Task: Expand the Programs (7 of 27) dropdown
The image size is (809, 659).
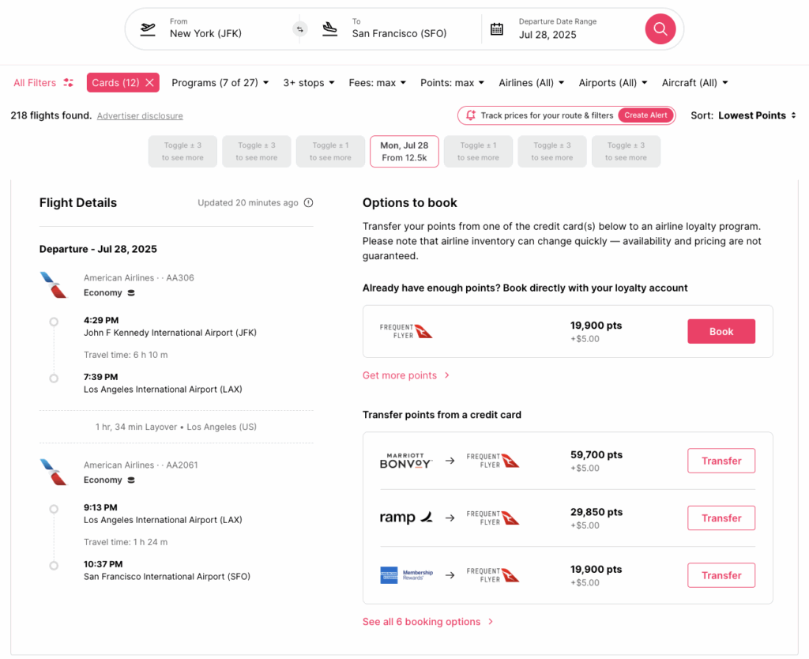Action: point(220,83)
